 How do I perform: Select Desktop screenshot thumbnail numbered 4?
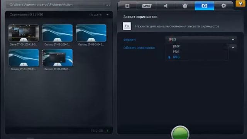click(x=24, y=58)
